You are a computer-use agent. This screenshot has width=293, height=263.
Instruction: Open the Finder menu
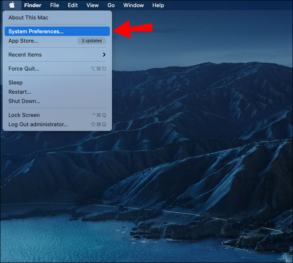[33, 5]
